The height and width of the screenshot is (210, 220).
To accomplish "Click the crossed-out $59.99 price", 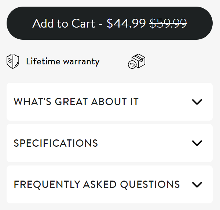I will pos(168,23).
